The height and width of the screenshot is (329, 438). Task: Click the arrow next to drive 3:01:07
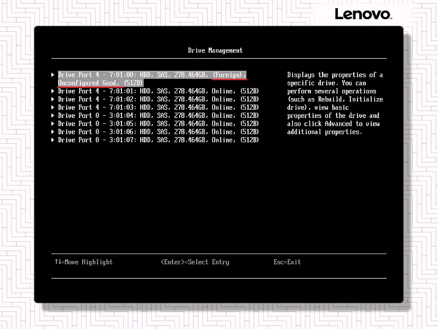point(53,140)
